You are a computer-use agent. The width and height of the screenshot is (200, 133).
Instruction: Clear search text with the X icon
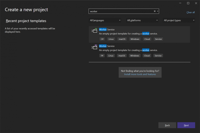pyautogui.click(x=154, y=11)
